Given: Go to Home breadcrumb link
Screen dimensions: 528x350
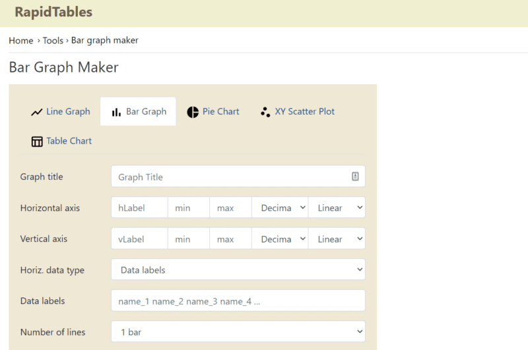Looking at the screenshot, I should point(21,40).
